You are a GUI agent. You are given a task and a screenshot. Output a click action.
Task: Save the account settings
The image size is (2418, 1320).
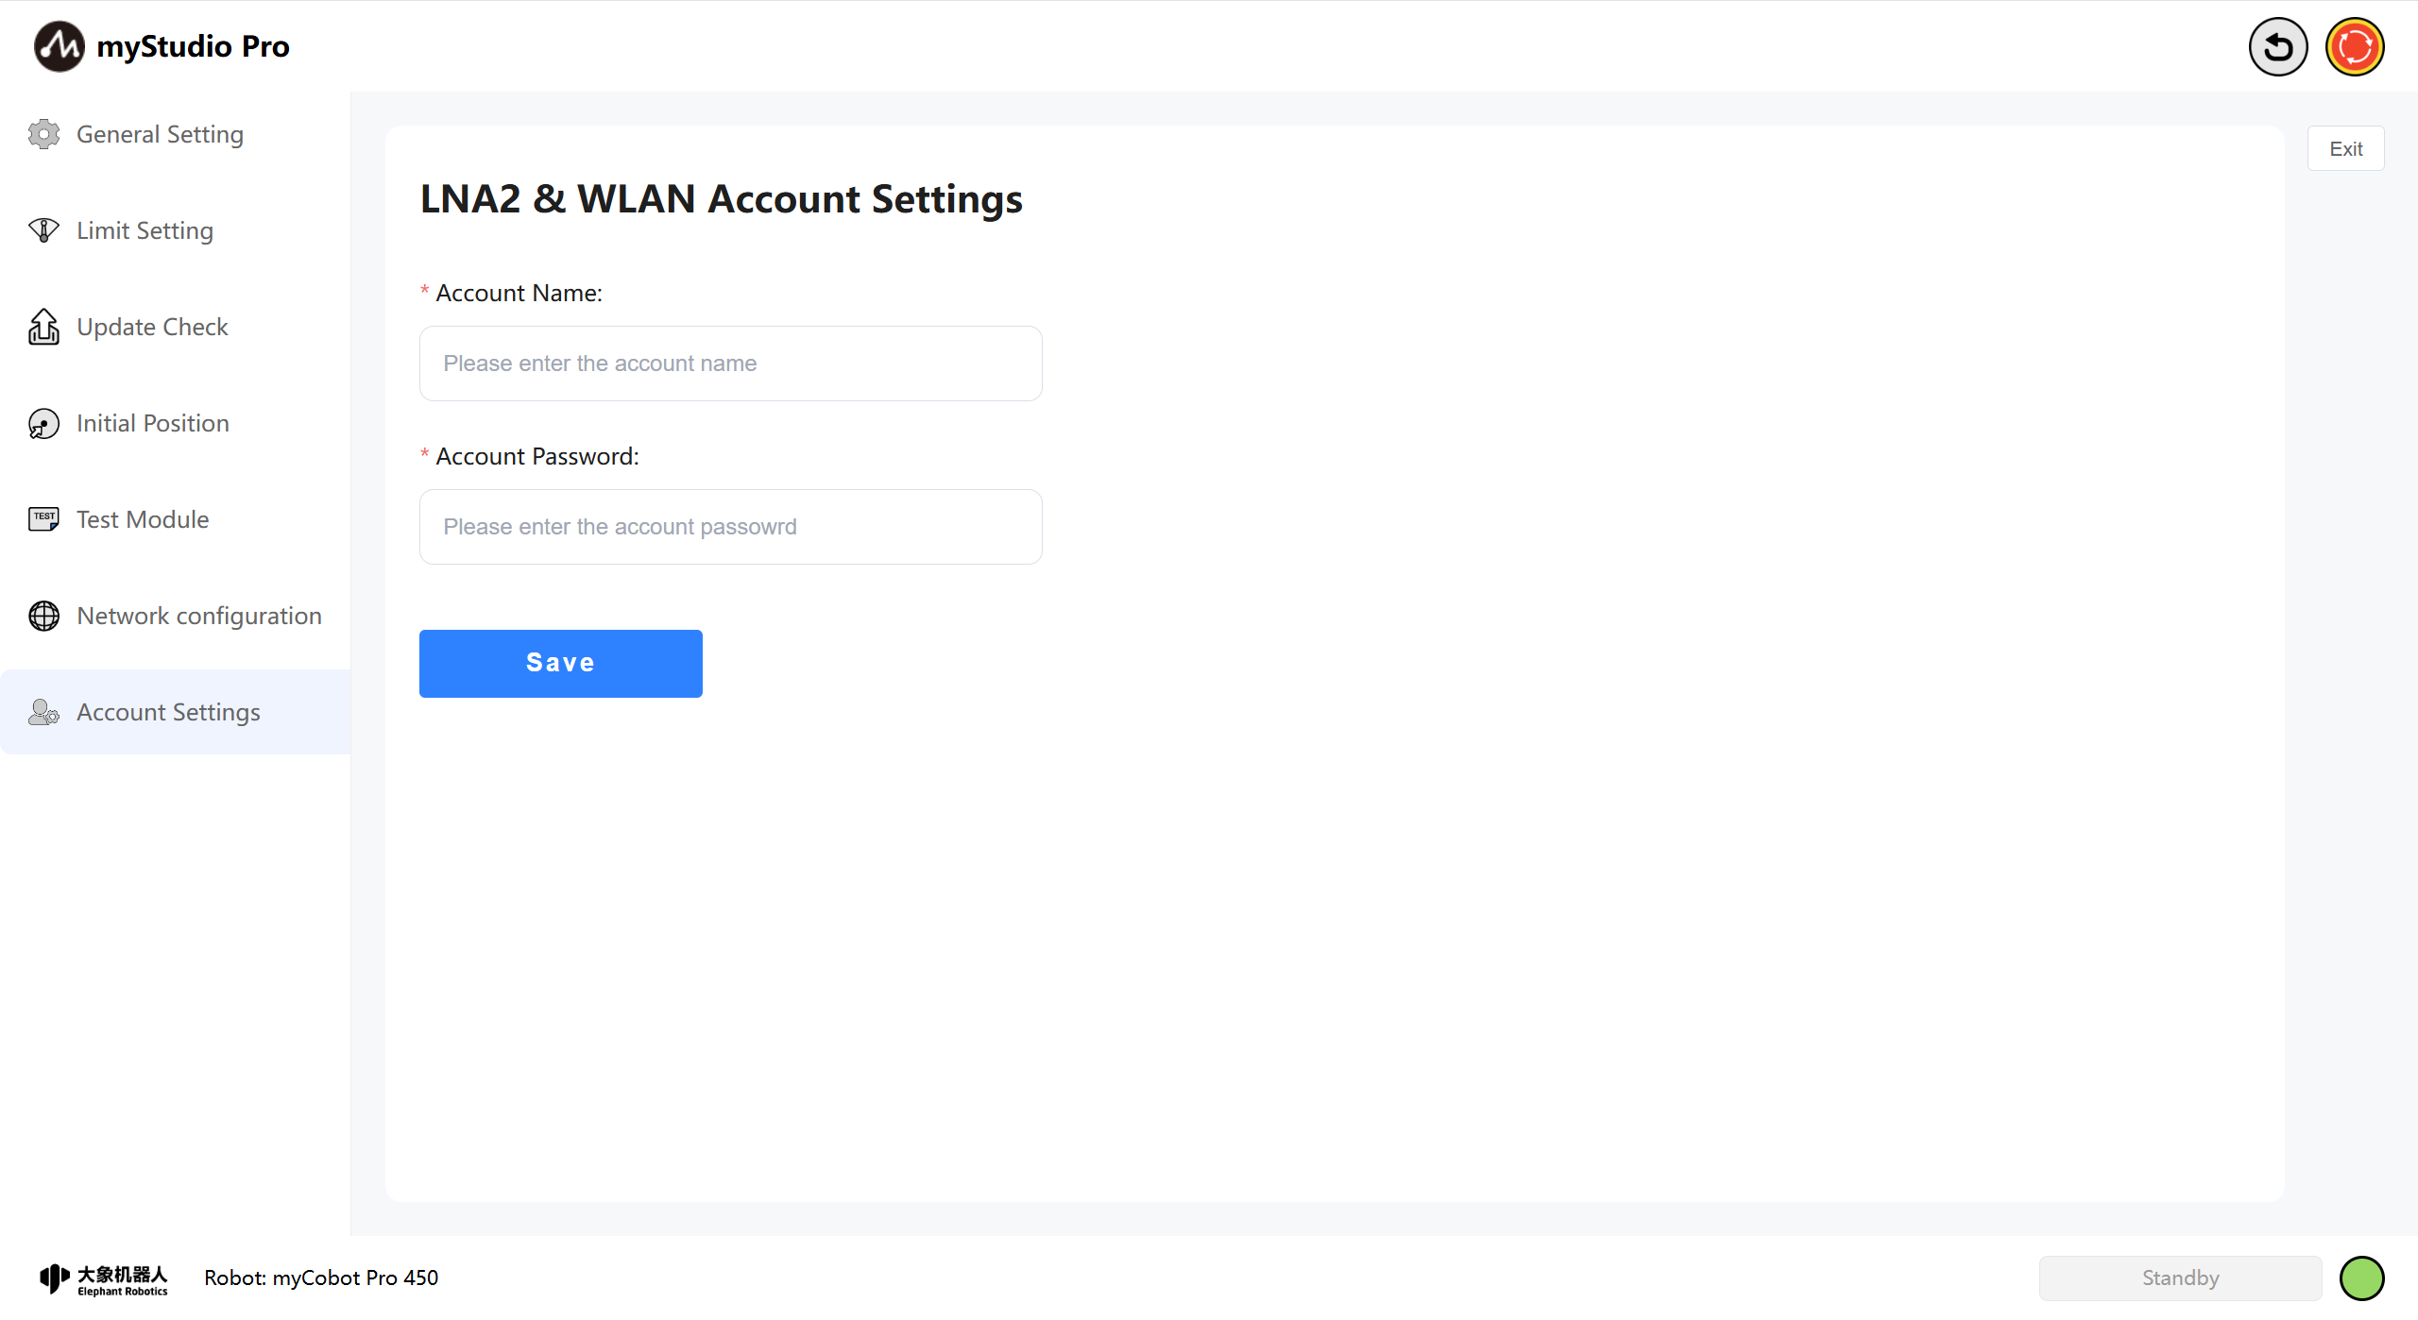pyautogui.click(x=560, y=663)
